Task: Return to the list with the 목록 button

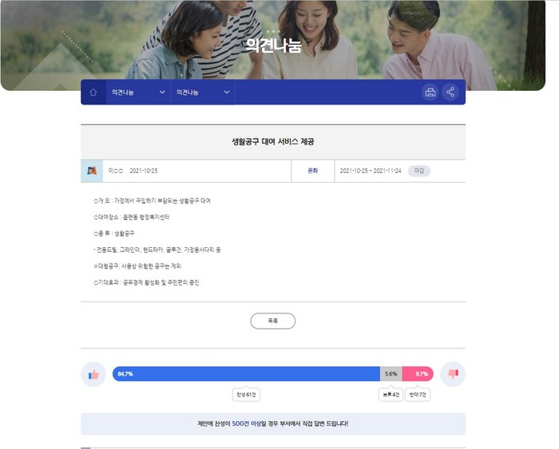Action: 273,321
